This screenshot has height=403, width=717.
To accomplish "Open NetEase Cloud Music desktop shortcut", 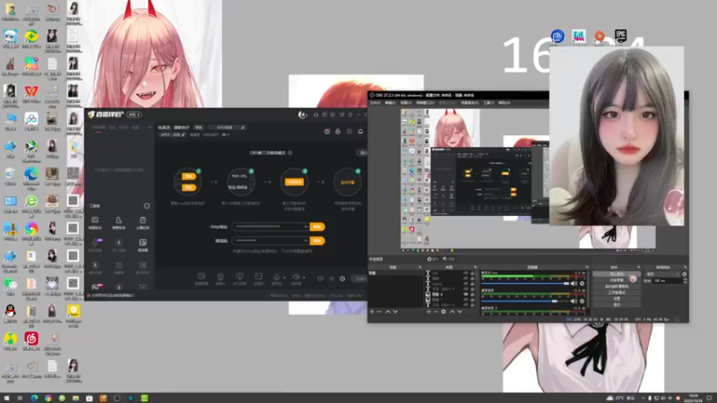I will pos(31,340).
